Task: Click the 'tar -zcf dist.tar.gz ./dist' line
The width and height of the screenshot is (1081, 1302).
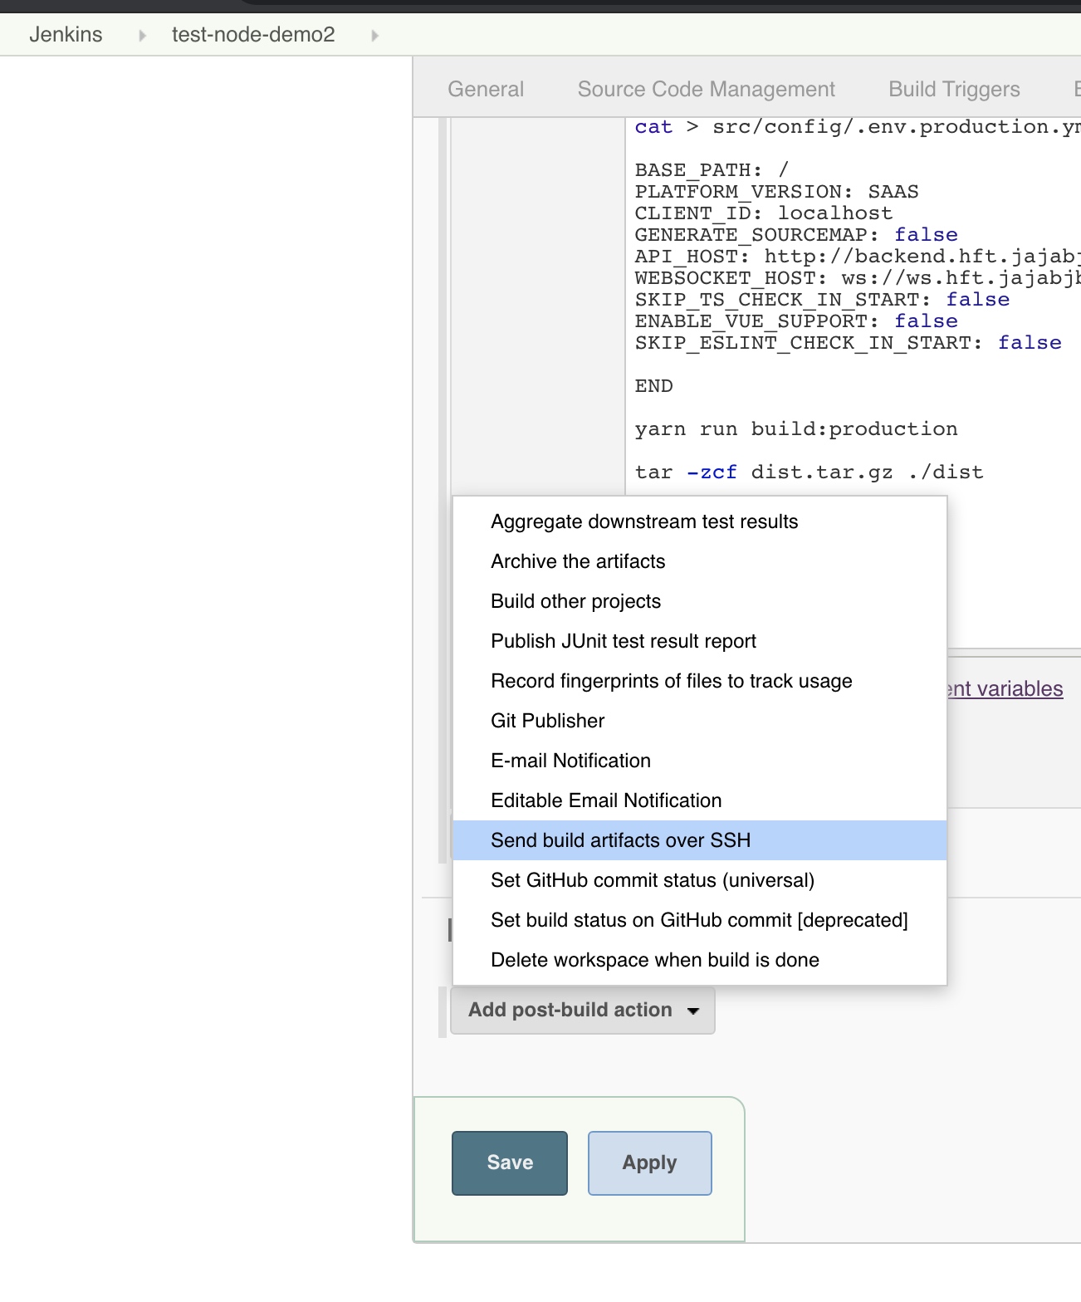Action: click(x=809, y=472)
